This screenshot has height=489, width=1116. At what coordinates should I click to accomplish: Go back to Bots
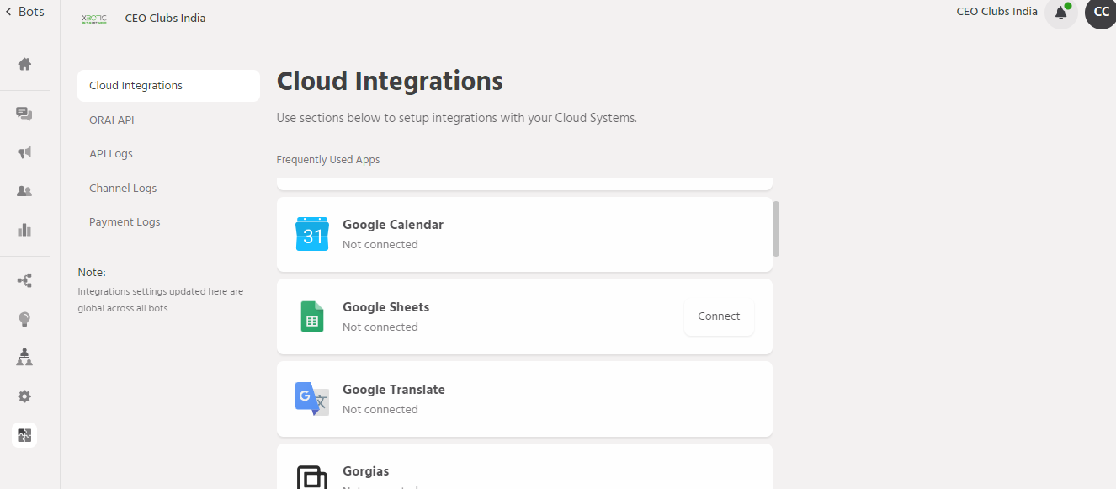pos(25,12)
